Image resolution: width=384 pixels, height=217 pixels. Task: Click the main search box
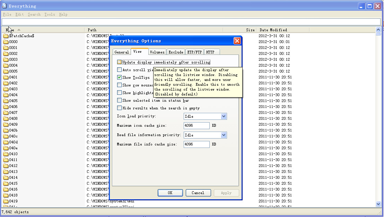click(191, 22)
